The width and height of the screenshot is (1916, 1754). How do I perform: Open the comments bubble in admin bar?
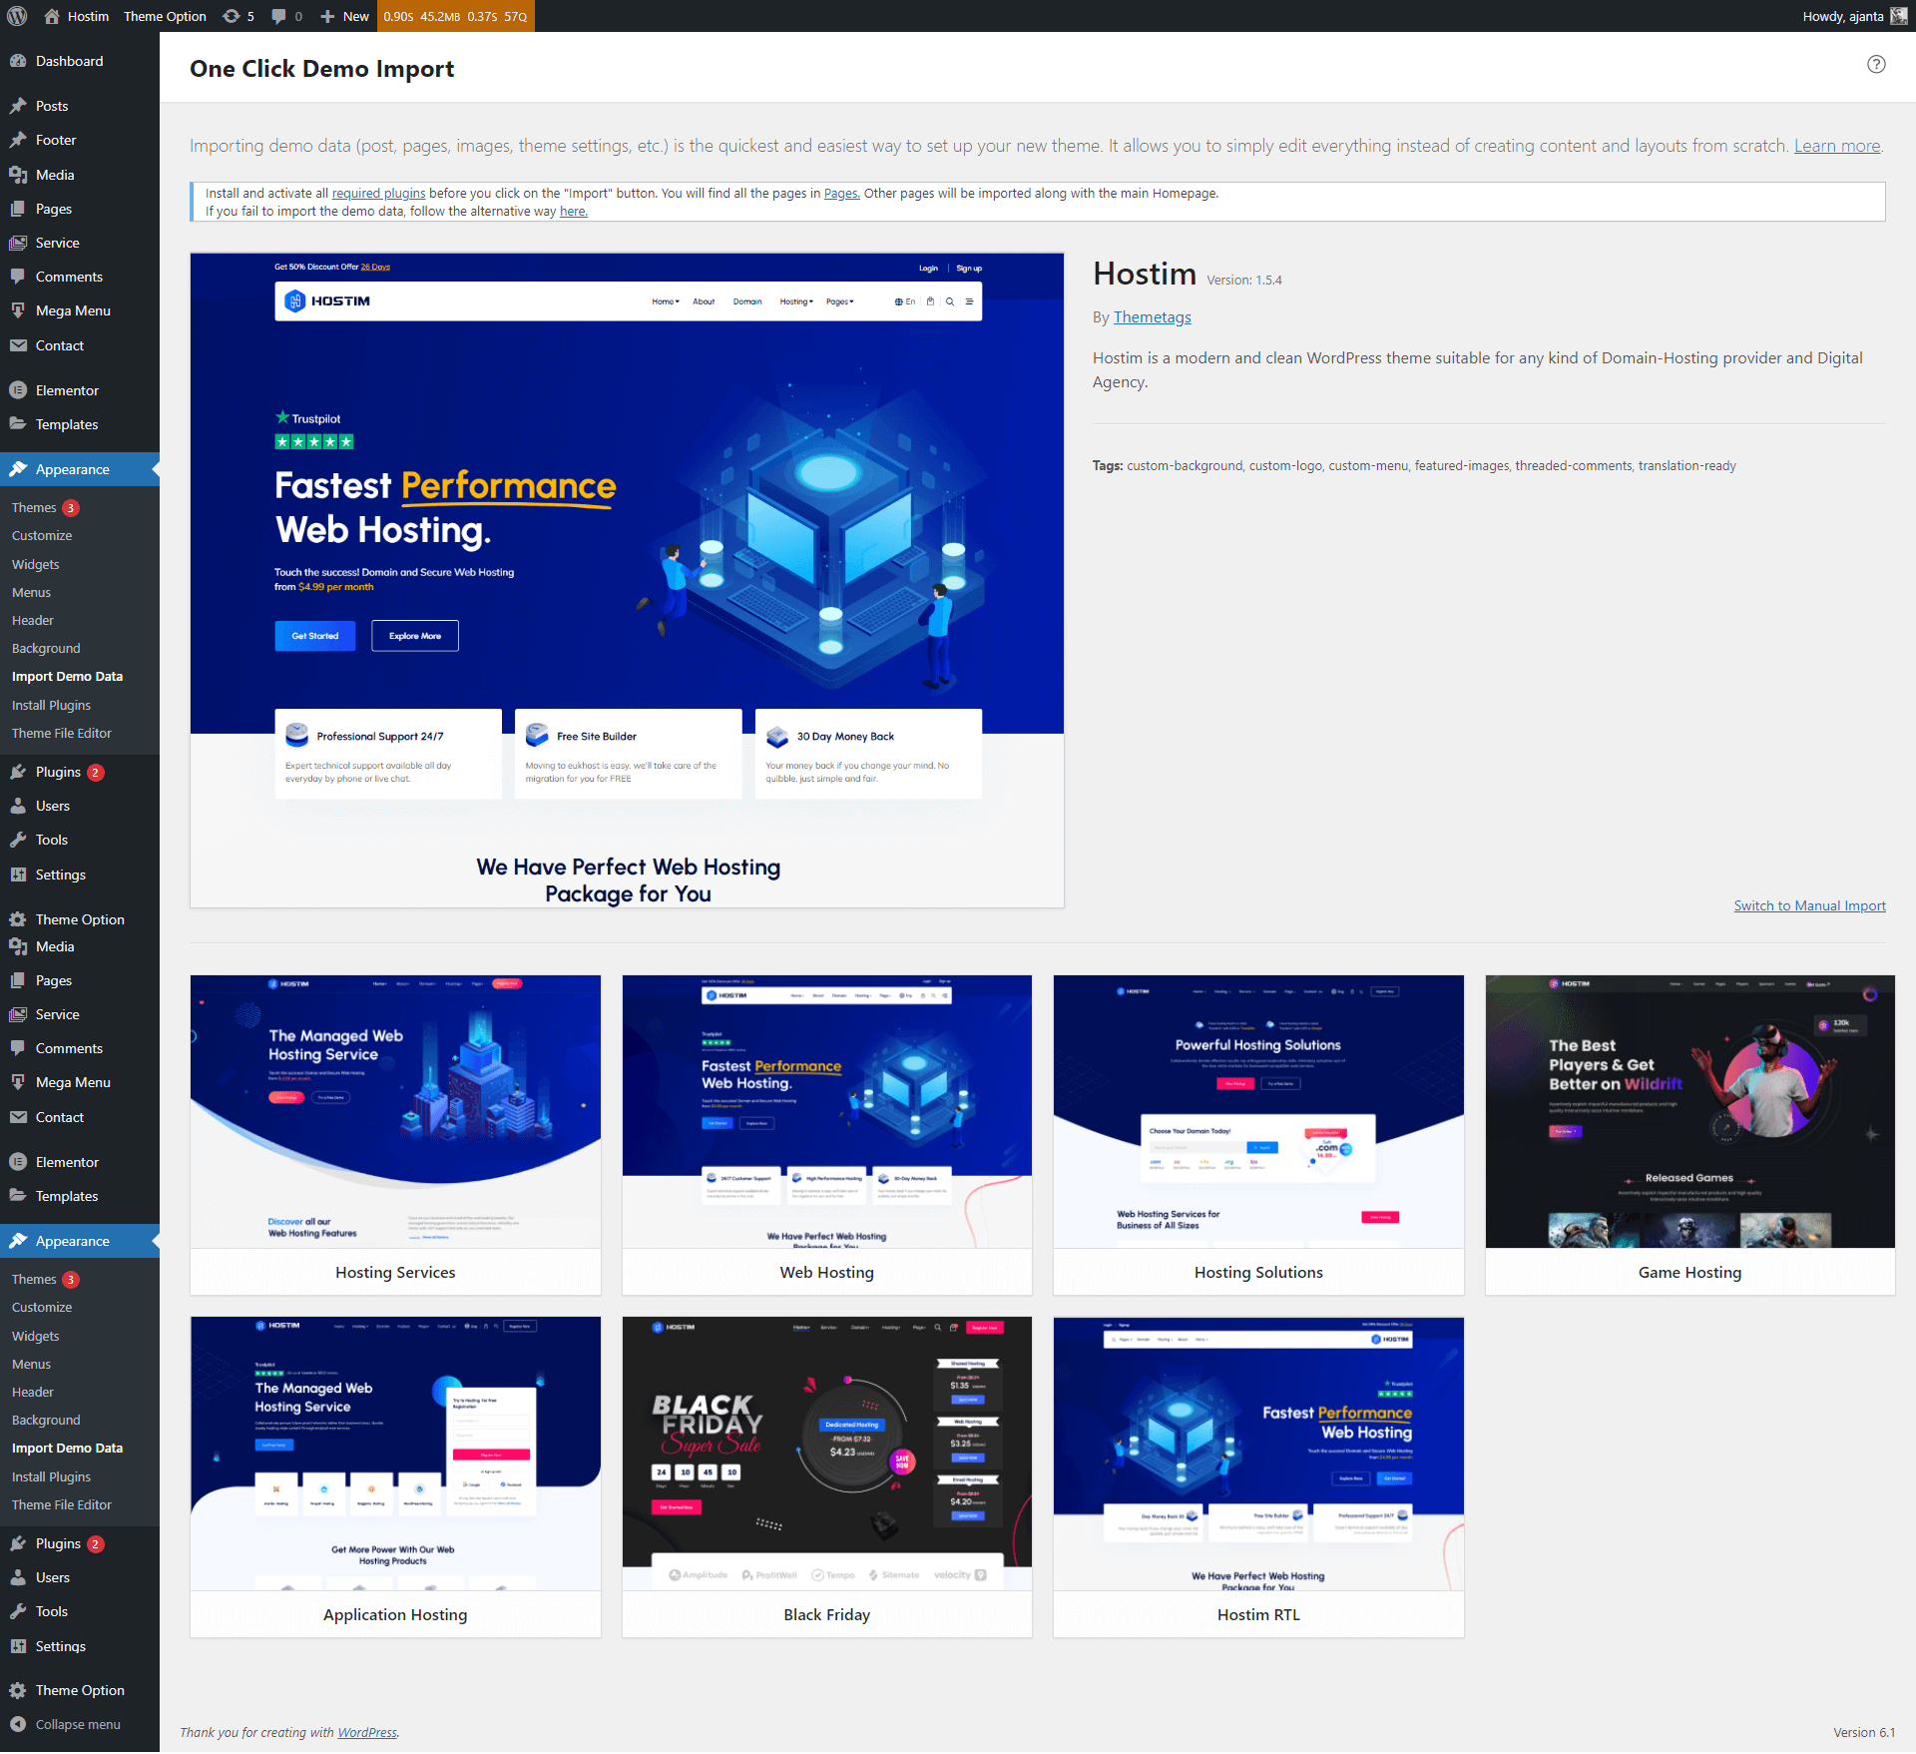pos(278,16)
